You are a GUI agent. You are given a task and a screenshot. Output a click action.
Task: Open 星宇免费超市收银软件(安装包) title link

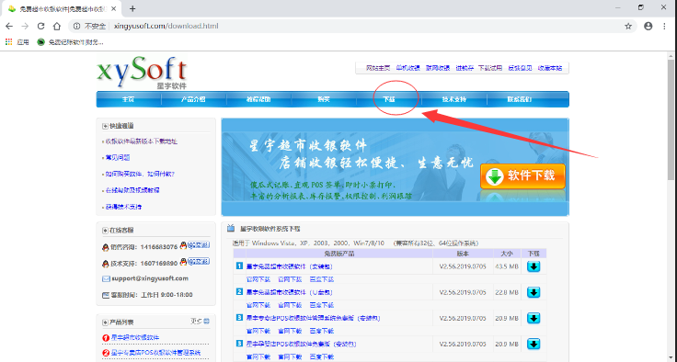point(289,266)
